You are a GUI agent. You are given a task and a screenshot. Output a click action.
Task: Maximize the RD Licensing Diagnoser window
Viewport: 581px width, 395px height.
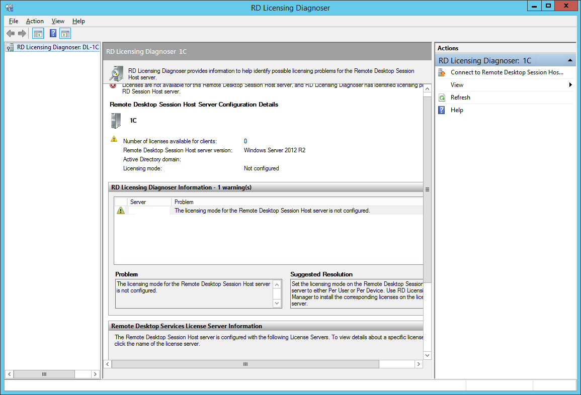[548, 6]
